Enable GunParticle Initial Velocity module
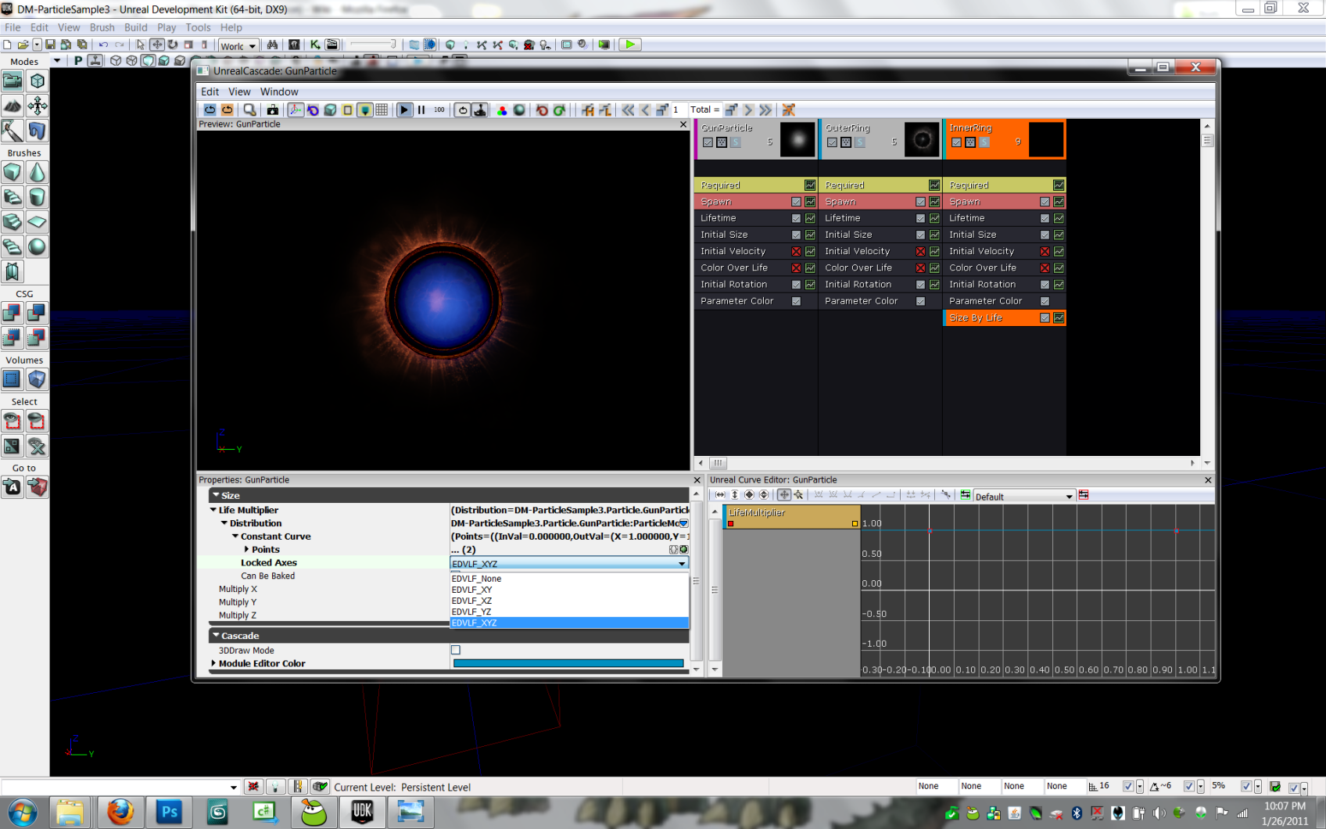 [796, 251]
